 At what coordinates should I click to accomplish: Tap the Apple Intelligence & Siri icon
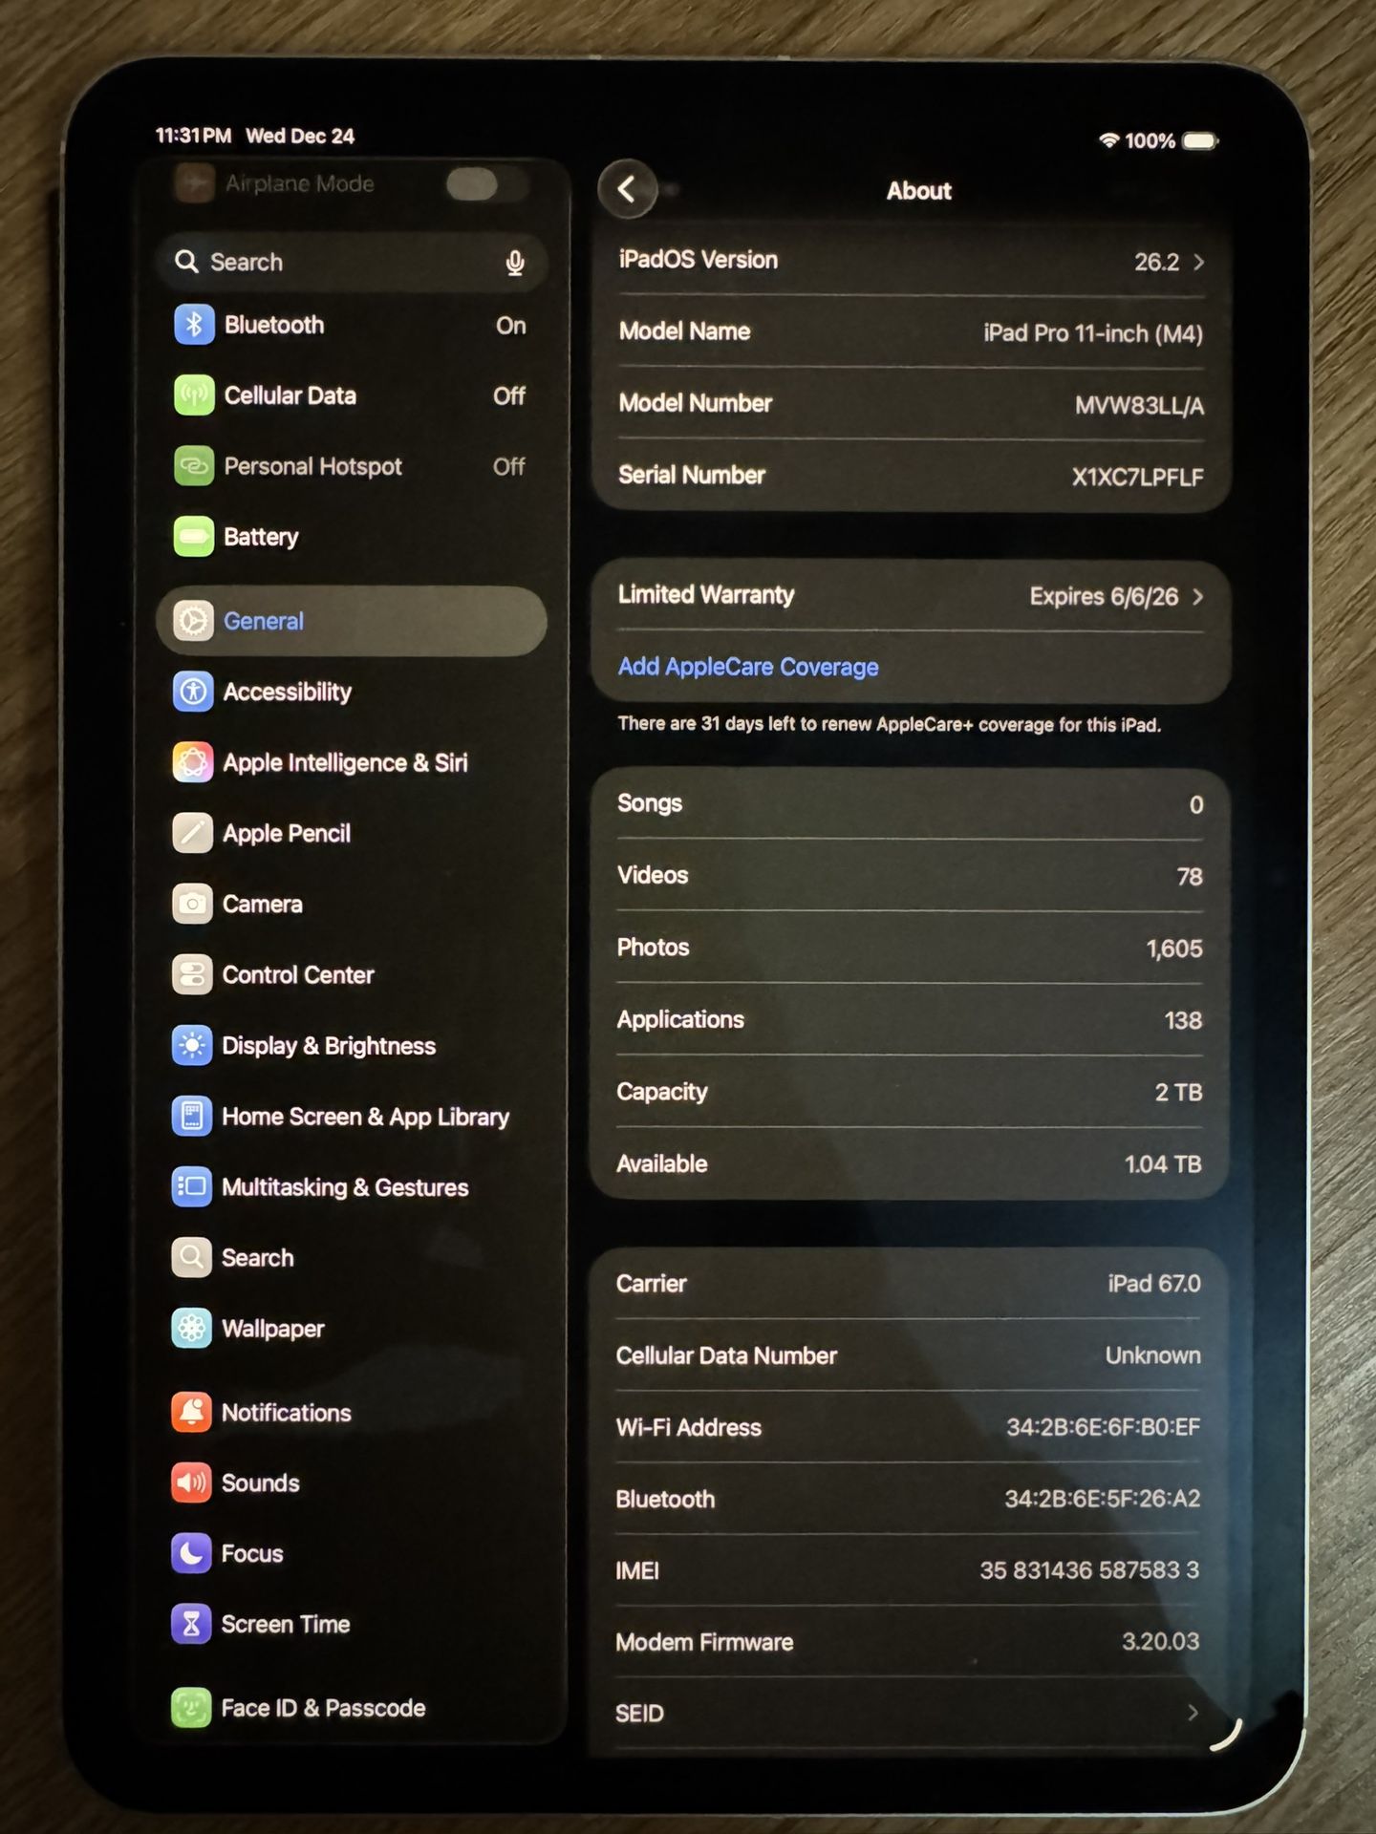[193, 762]
